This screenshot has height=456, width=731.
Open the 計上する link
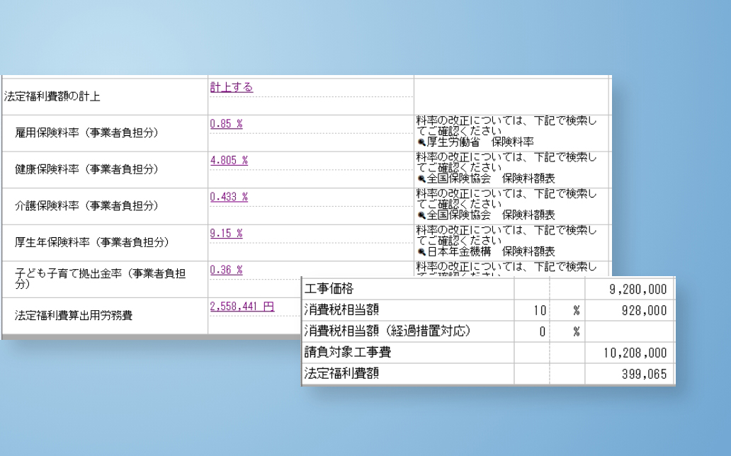point(232,87)
